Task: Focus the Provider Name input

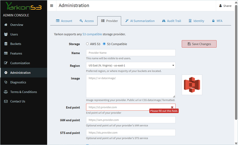Action: 131,53
